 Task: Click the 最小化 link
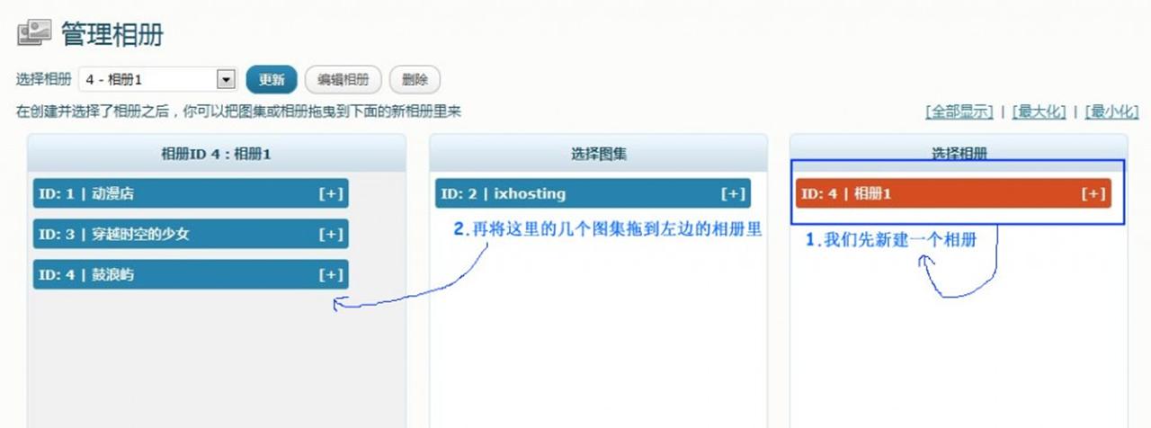tap(1111, 112)
